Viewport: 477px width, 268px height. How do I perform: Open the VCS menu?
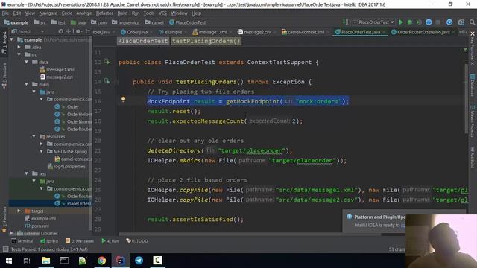point(162,13)
